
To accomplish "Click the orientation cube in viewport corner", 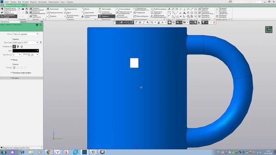I will coord(269,30).
